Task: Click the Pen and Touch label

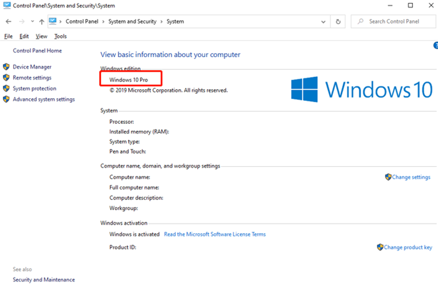Action: click(128, 151)
